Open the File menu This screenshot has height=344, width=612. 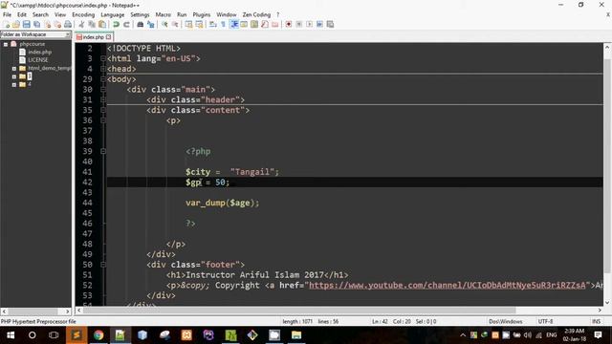tap(7, 14)
